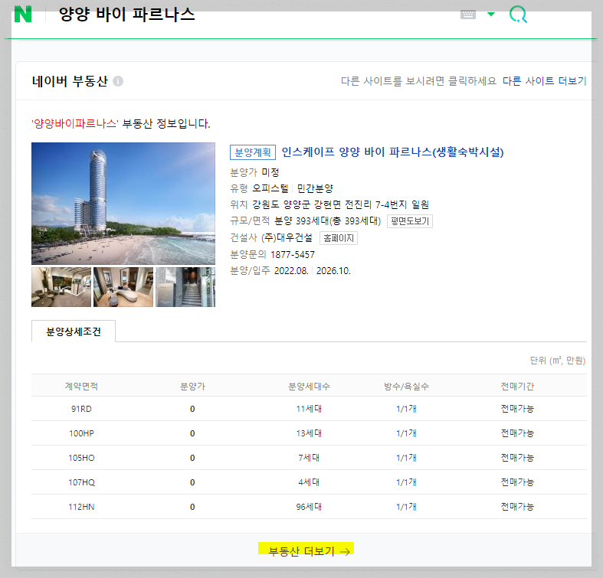Select 105HO row cell
Image resolution: width=603 pixels, height=578 pixels.
point(81,458)
